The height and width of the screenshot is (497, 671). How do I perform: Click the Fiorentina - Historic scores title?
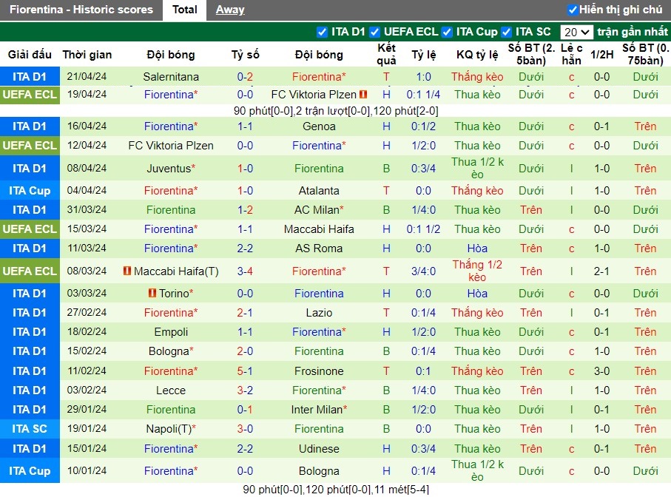81,10
